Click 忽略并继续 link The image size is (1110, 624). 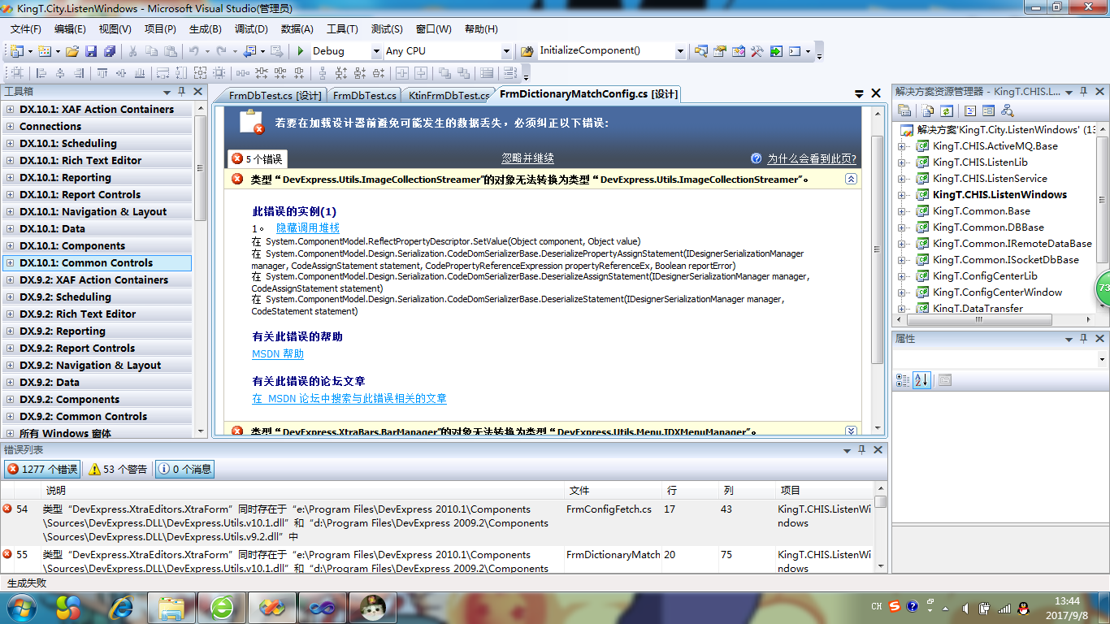tap(528, 158)
